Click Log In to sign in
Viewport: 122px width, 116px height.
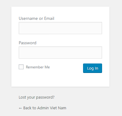tap(93, 68)
